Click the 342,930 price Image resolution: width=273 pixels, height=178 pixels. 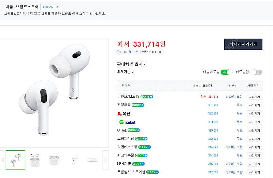point(213,139)
